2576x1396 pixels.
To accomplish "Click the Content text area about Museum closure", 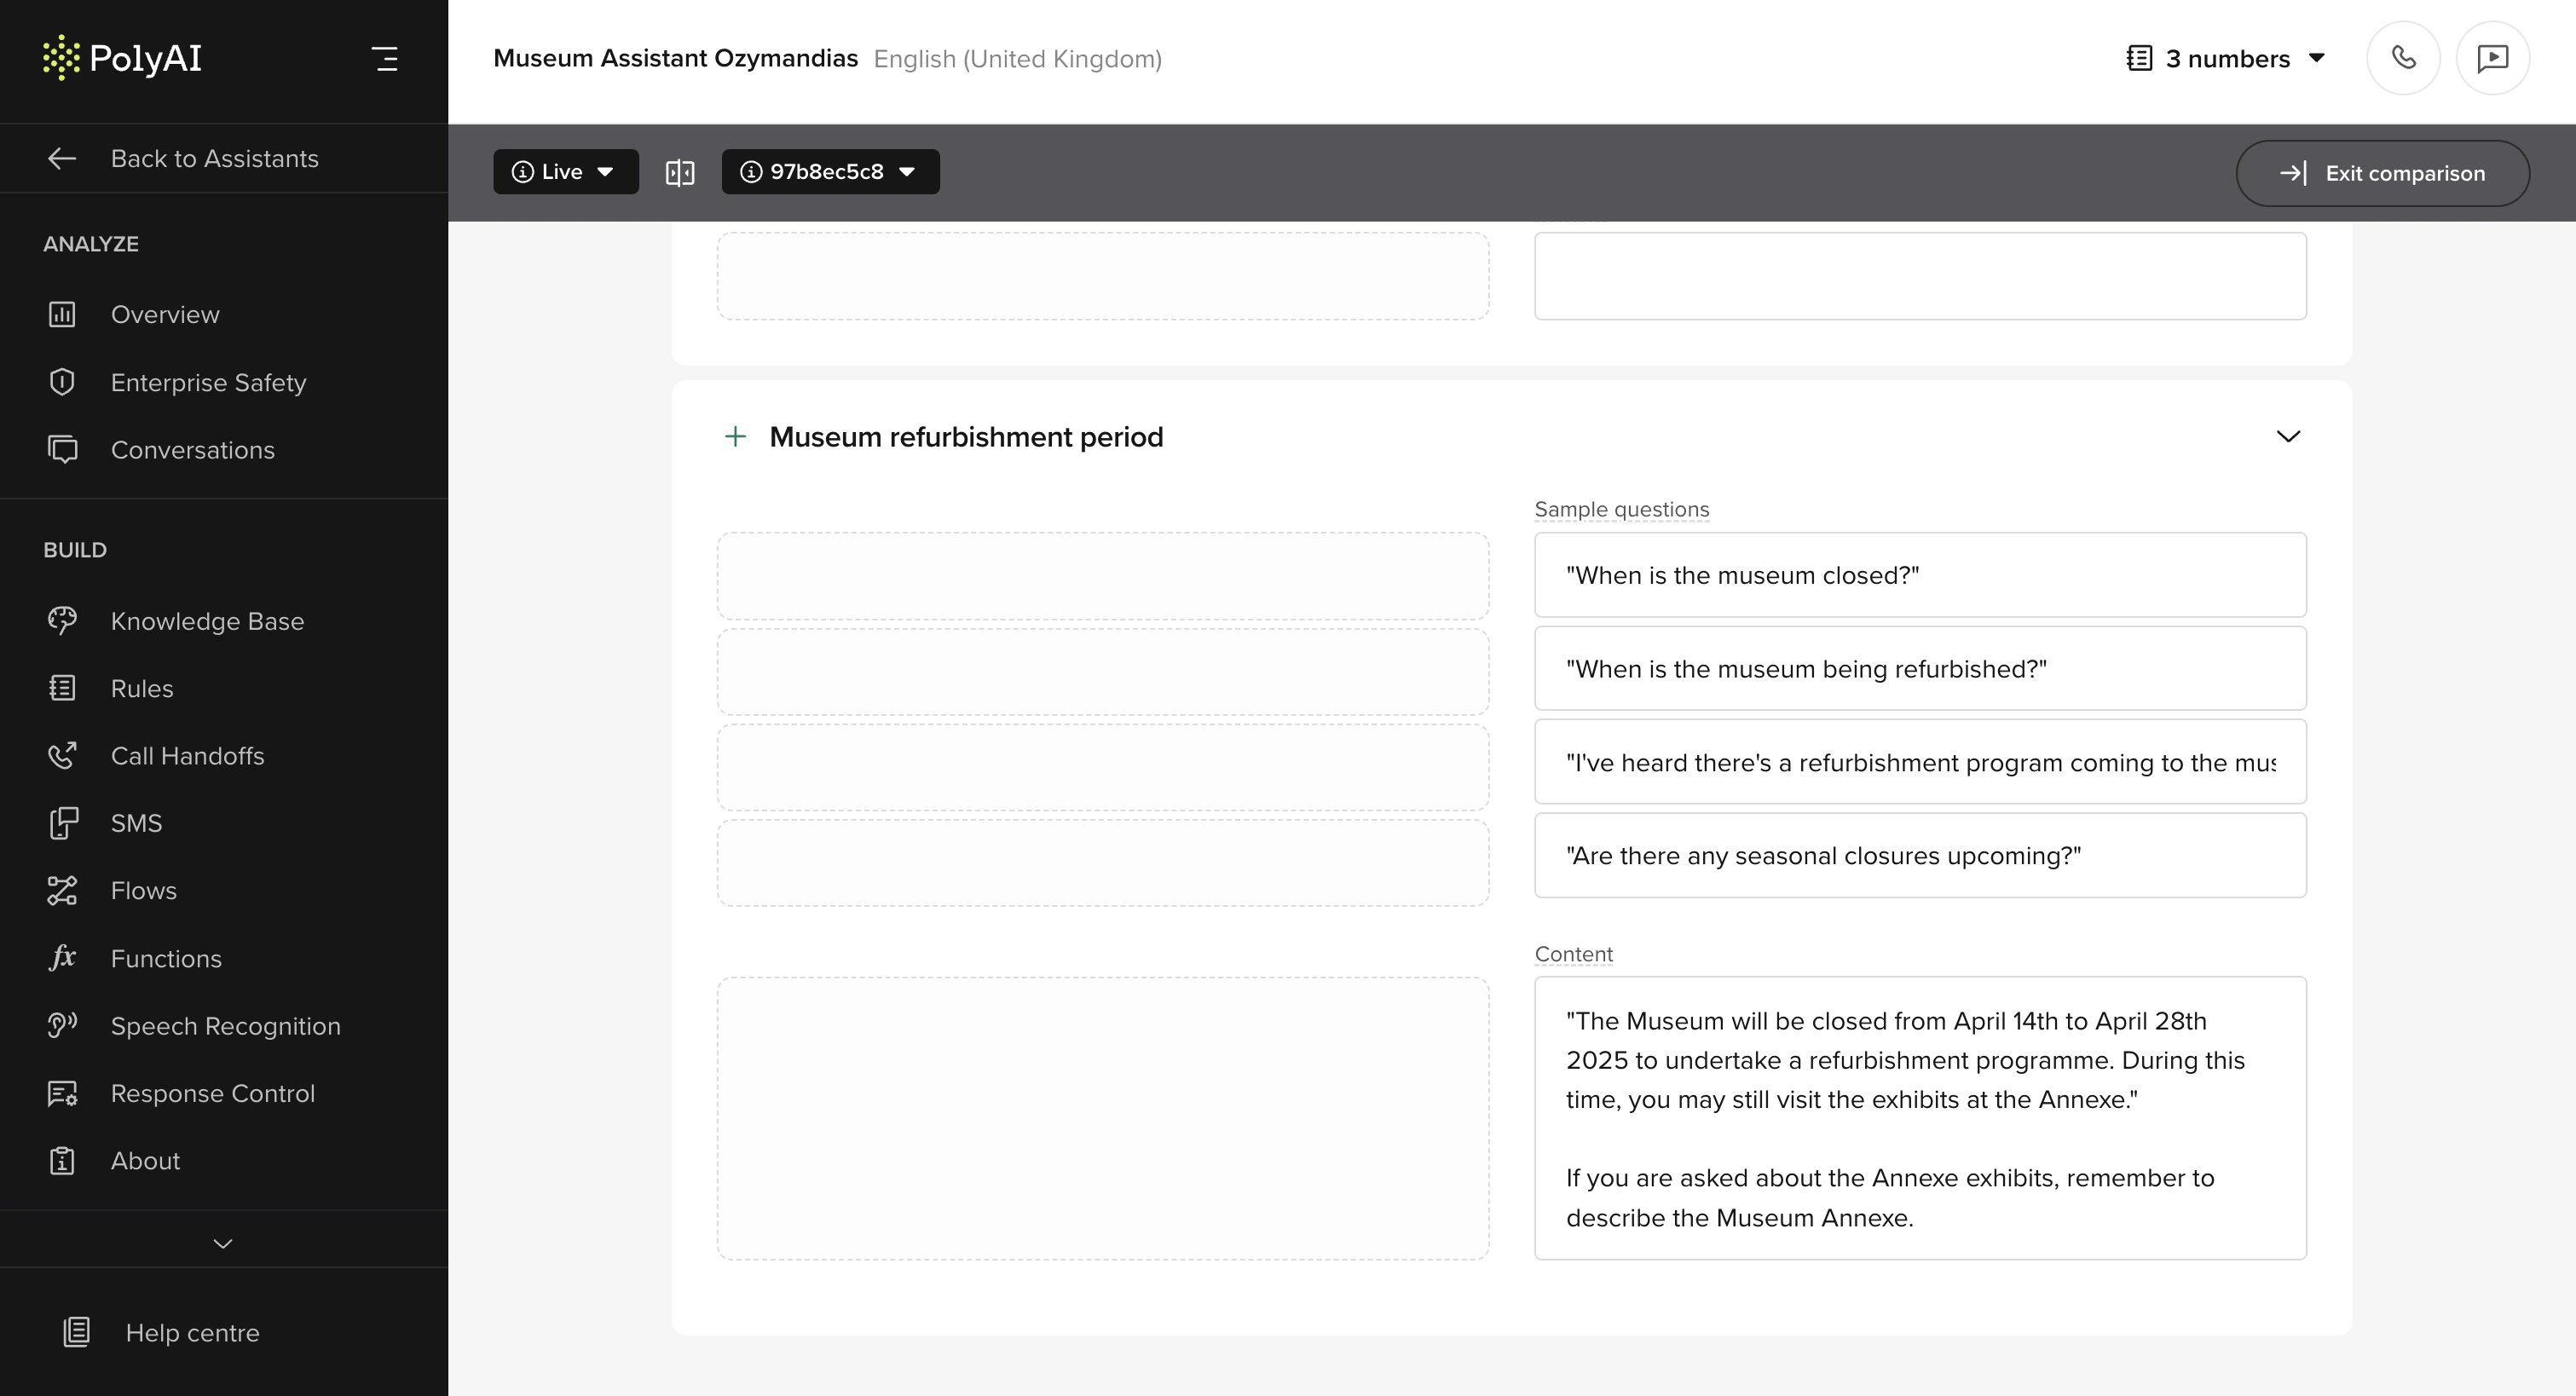I will [x=1919, y=1118].
